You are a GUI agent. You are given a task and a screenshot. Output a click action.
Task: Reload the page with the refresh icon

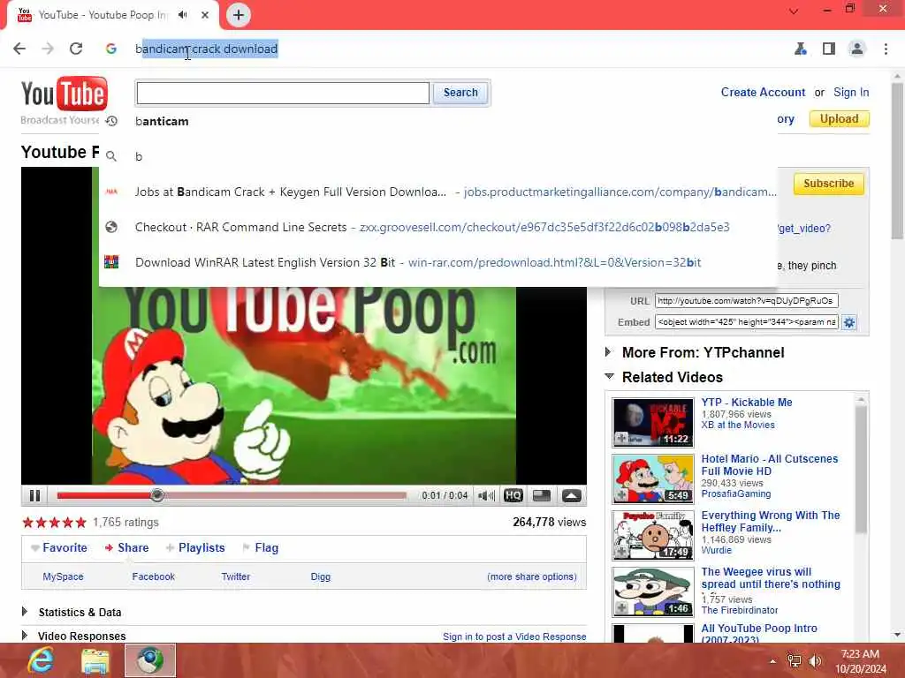(x=76, y=49)
